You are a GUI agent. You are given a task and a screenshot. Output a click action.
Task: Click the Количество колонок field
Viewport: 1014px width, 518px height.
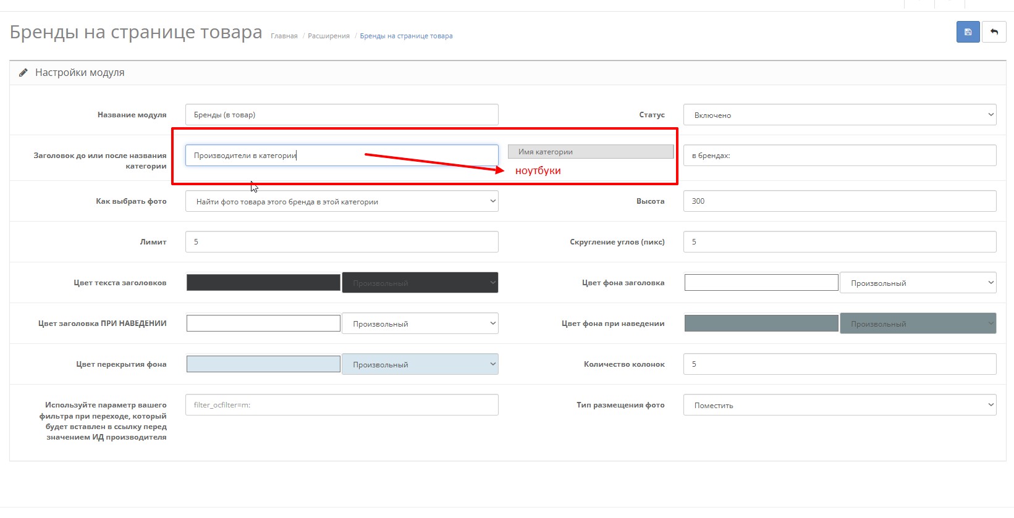(839, 364)
